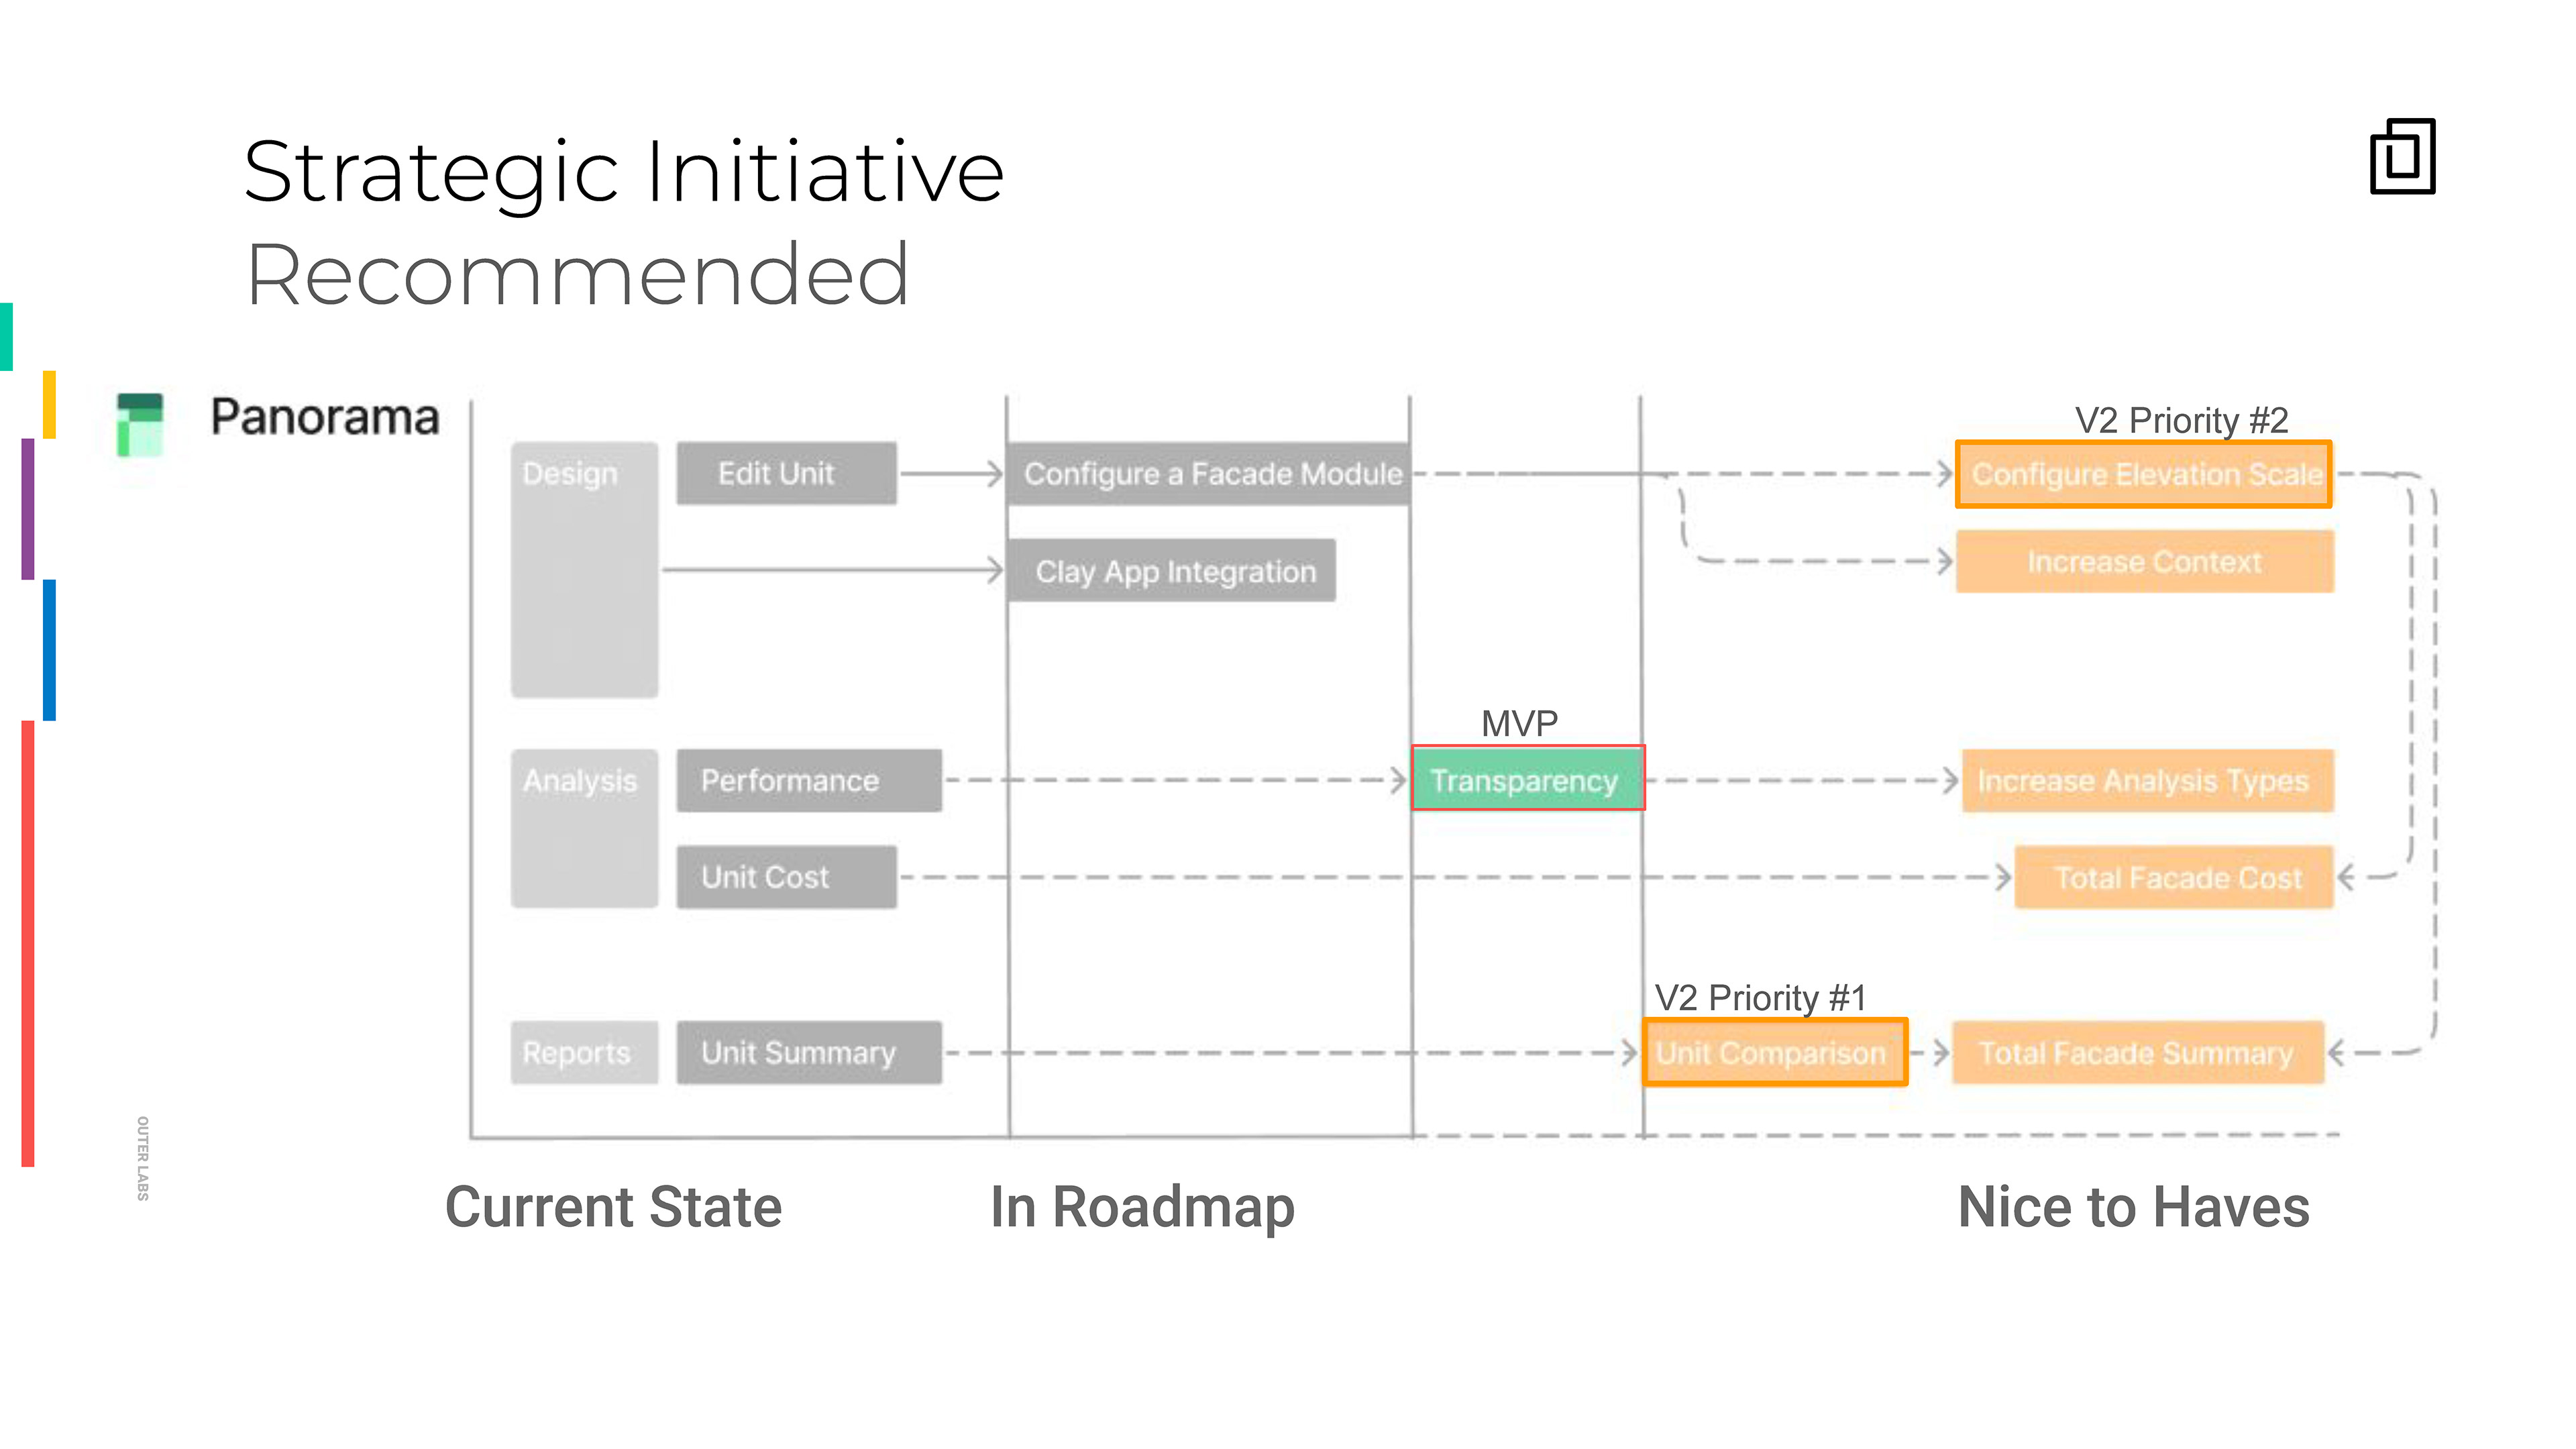Click the Reports category block

click(x=584, y=1052)
